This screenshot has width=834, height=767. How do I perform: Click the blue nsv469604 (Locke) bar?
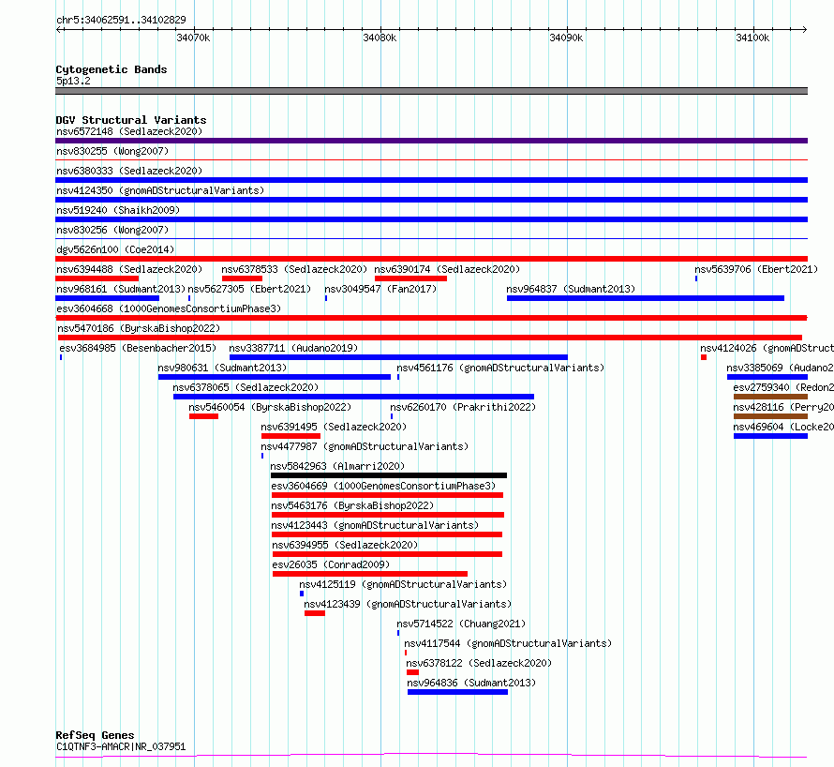[770, 436]
